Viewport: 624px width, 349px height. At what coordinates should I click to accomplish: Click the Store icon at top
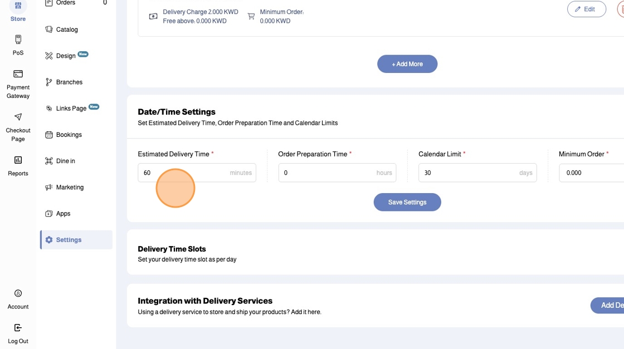point(18,6)
